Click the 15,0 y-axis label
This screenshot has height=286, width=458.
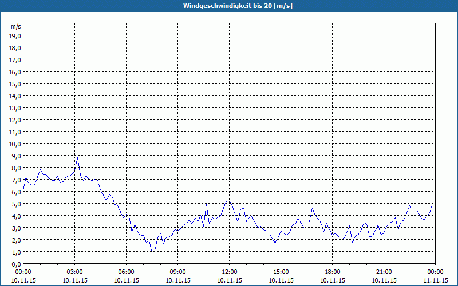tap(15, 84)
